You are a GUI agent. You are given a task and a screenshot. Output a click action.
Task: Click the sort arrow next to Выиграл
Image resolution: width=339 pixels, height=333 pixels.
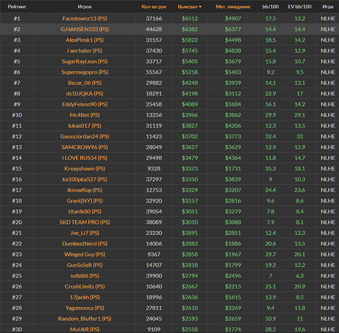[200, 7]
